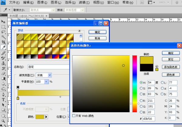Select the Crop tool

3,42
